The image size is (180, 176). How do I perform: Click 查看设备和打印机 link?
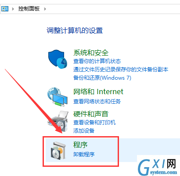tap(94, 122)
